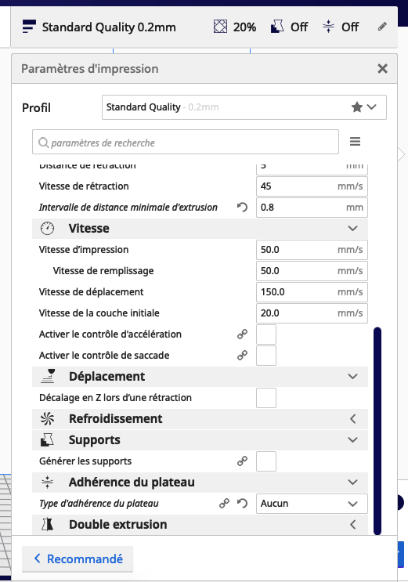Click the Refroidissement fan icon
The width and height of the screenshot is (408, 582).
coord(47,419)
